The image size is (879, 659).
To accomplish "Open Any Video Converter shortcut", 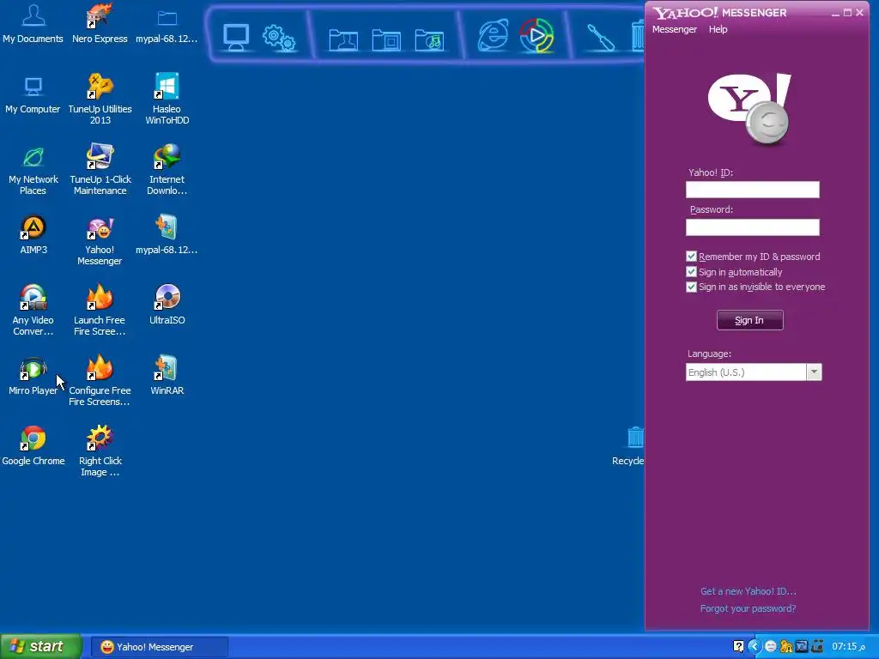I will point(33,310).
